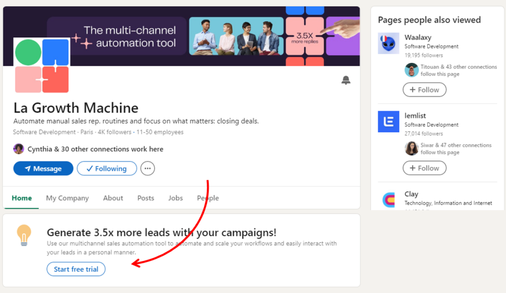Click the notification bell icon
The image size is (506, 293).
pyautogui.click(x=346, y=81)
